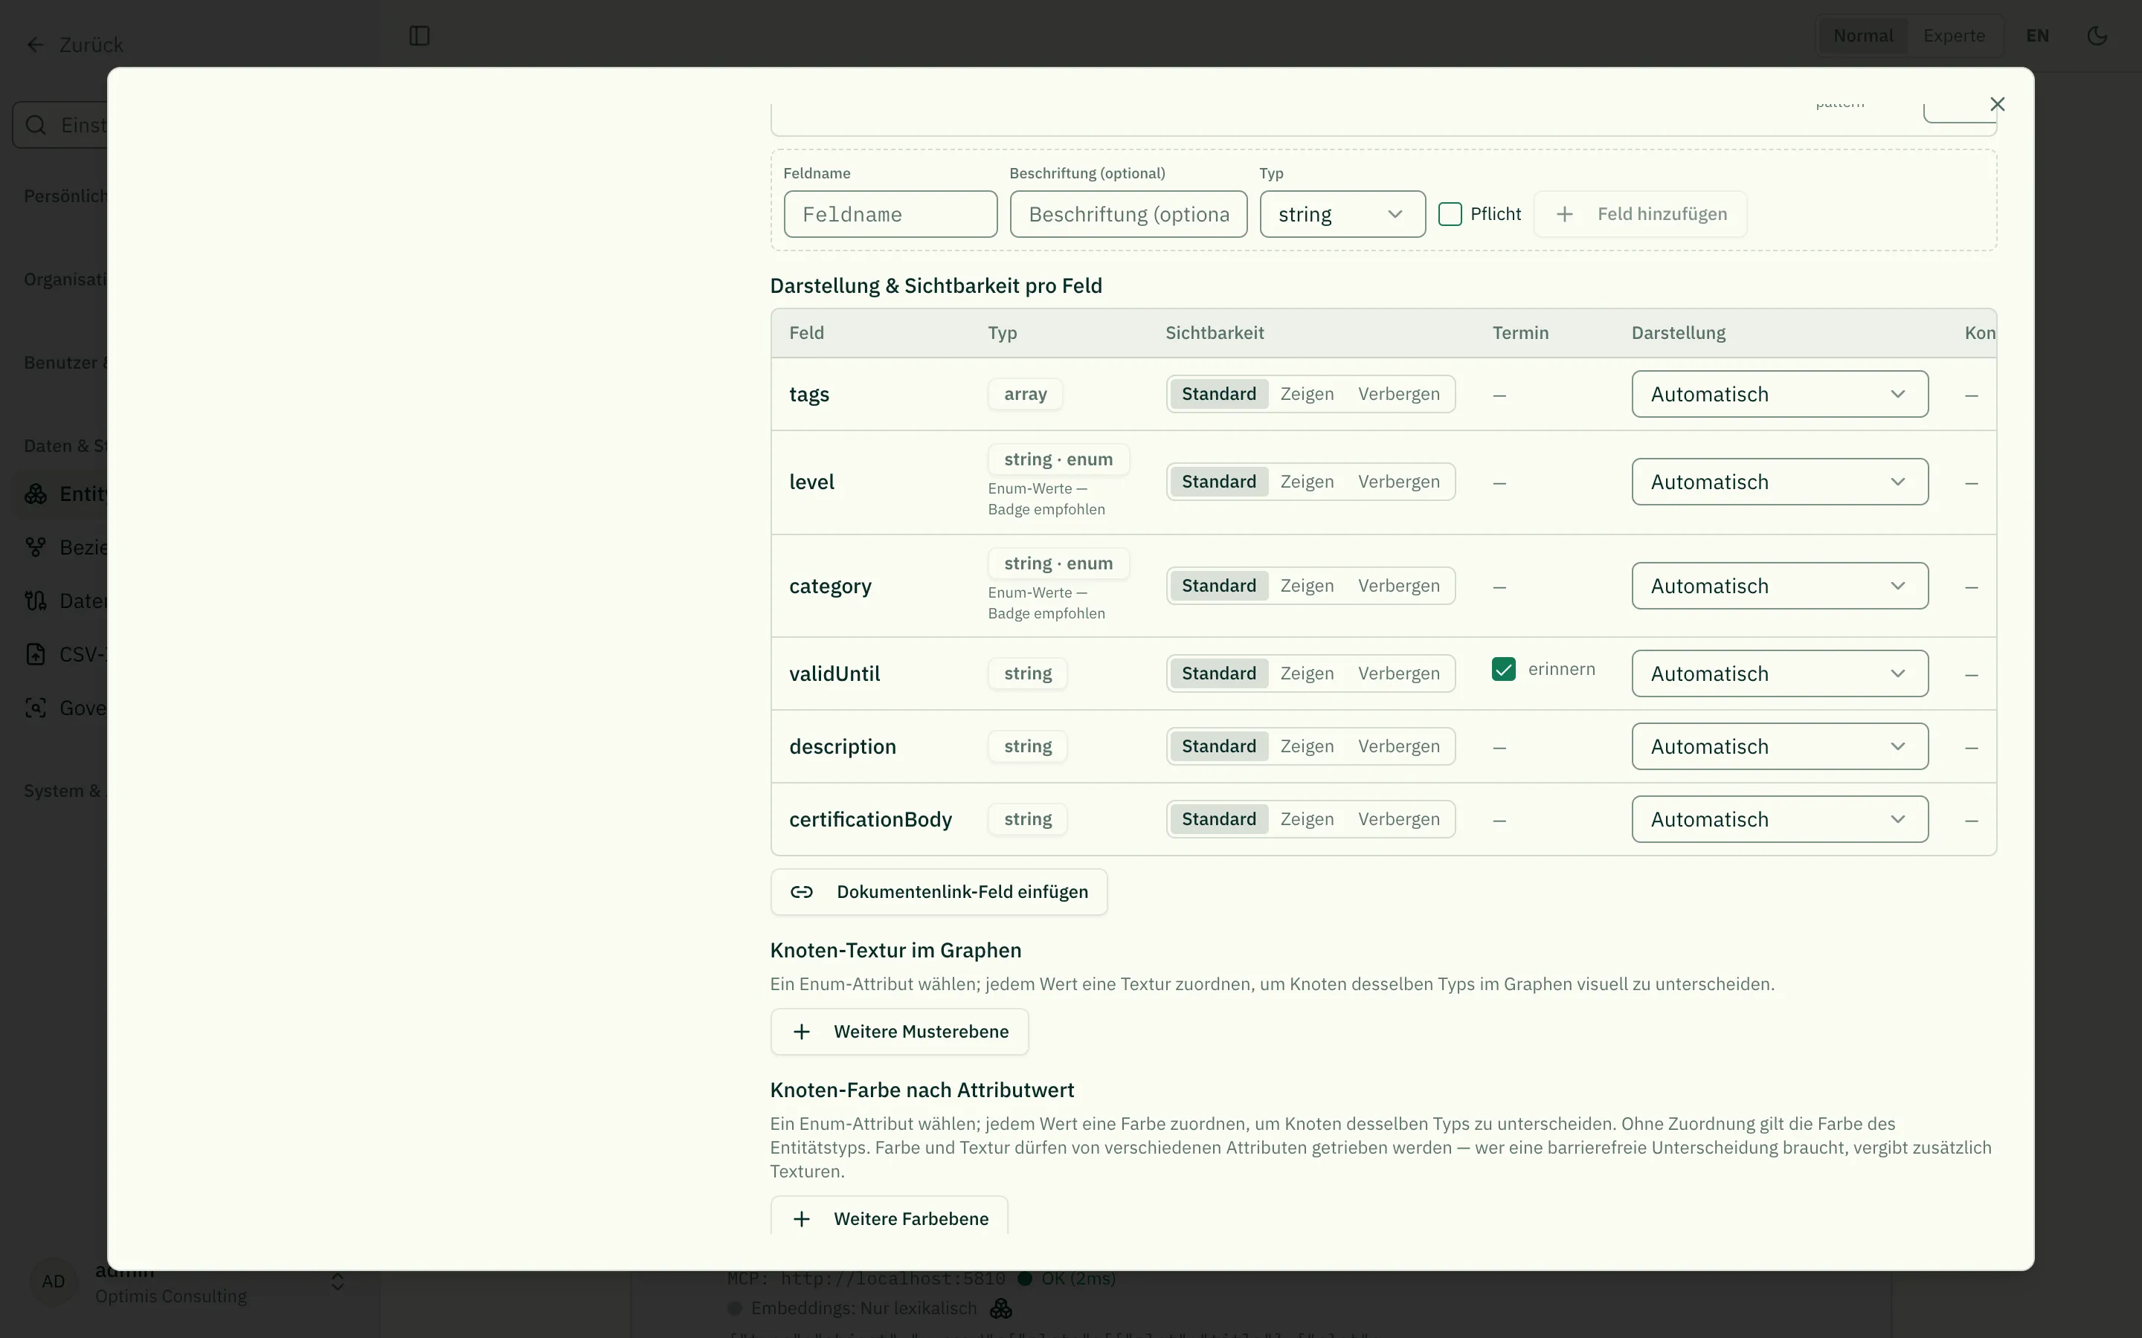Image resolution: width=2142 pixels, height=1338 pixels.
Task: Select Standard visibility for validUntil
Action: (1219, 673)
